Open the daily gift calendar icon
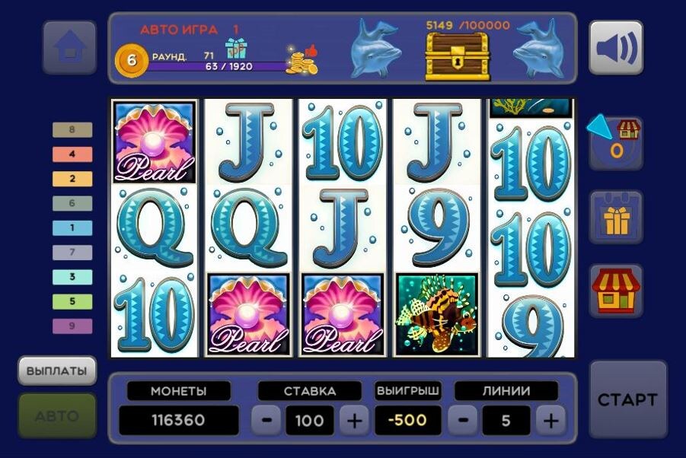Viewport: 686px width, 458px height. click(616, 217)
